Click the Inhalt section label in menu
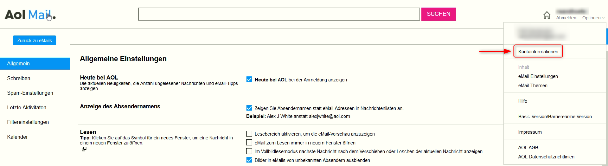608x166 pixels. (x=523, y=67)
